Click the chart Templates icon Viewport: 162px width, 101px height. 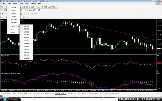[39, 10]
